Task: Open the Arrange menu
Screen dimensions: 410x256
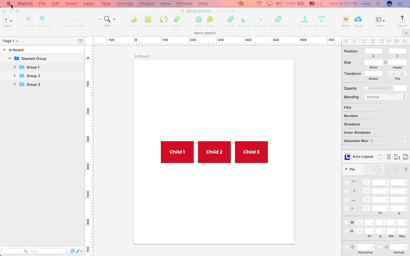Action: pyautogui.click(x=125, y=4)
